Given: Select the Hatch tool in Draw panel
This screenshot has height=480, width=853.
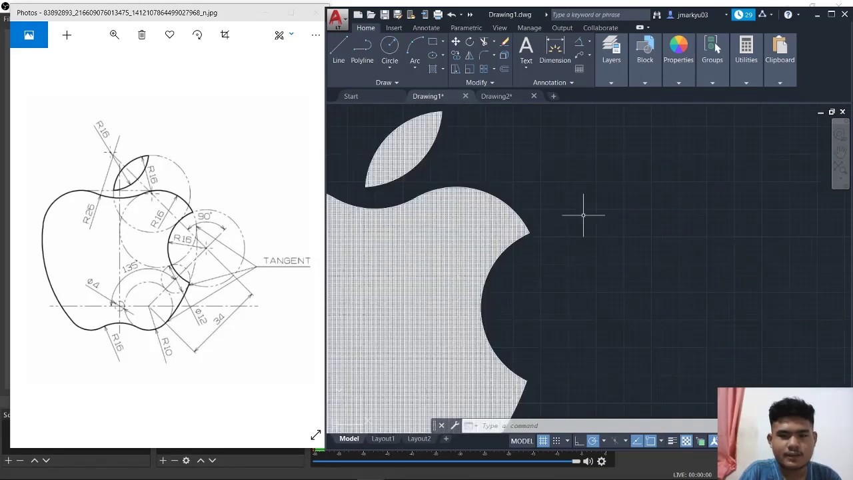Looking at the screenshot, I should pos(432,69).
